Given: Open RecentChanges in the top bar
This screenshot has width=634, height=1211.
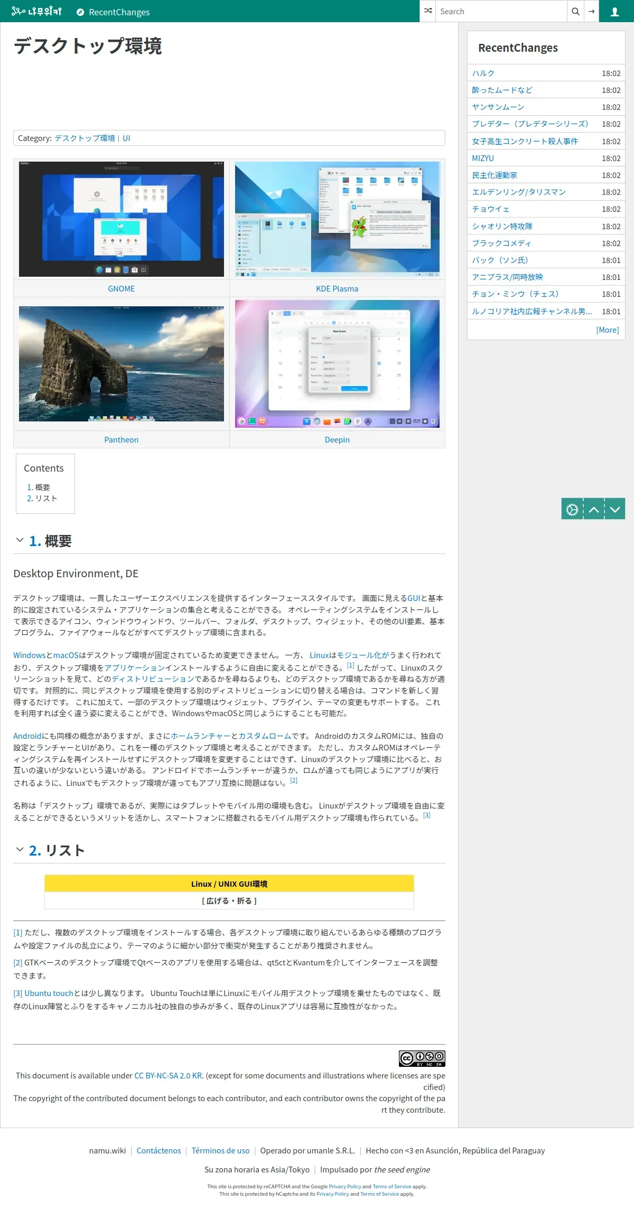Looking at the screenshot, I should [x=113, y=12].
